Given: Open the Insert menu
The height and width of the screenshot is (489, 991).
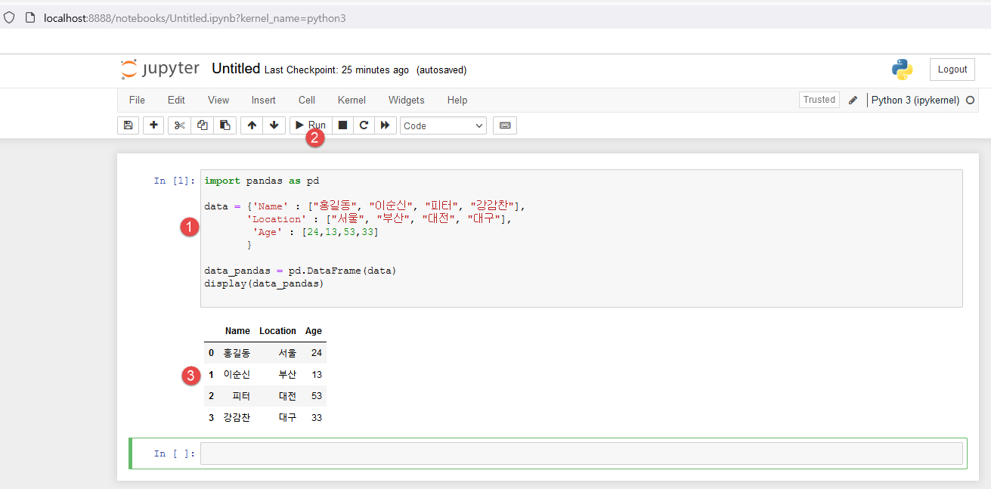Looking at the screenshot, I should (x=264, y=100).
